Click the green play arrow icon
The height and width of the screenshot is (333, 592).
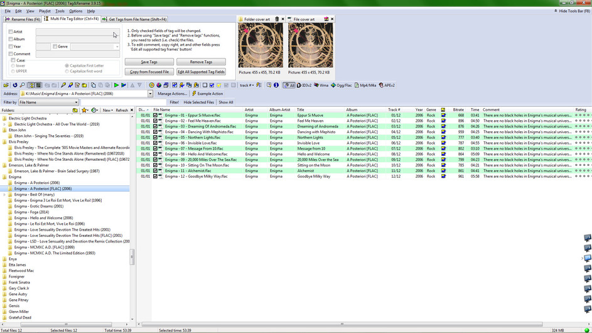[116, 85]
